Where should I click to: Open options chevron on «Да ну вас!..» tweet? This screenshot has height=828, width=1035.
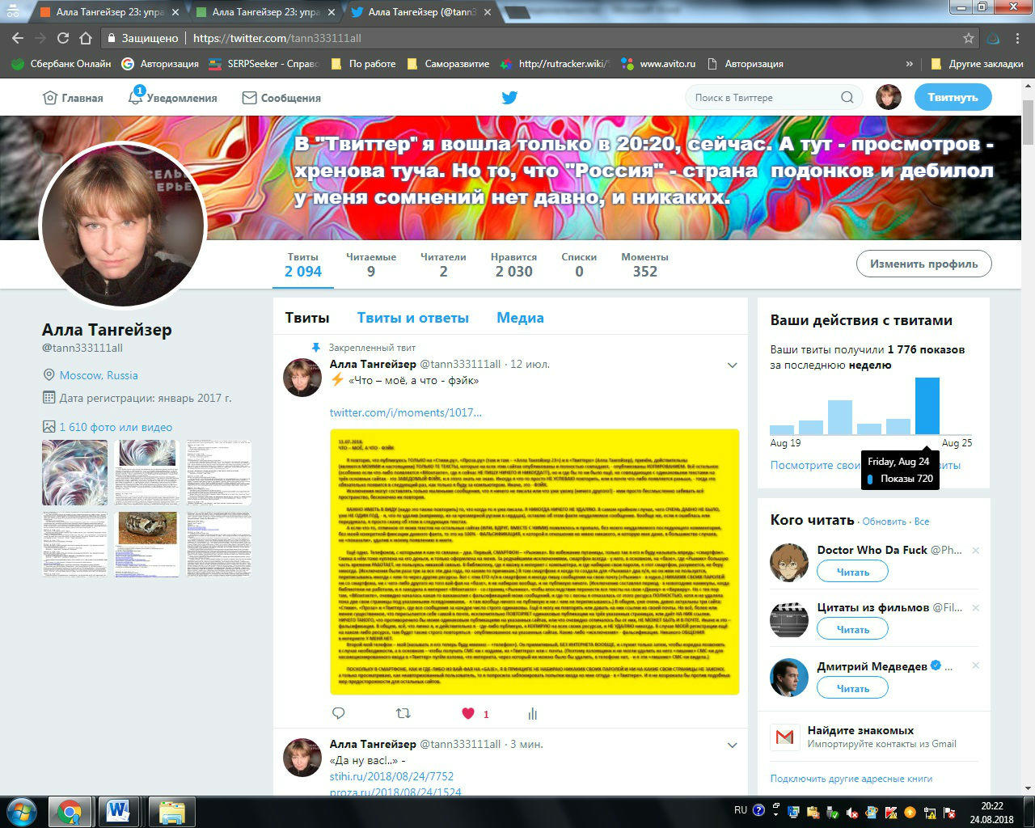(x=732, y=745)
